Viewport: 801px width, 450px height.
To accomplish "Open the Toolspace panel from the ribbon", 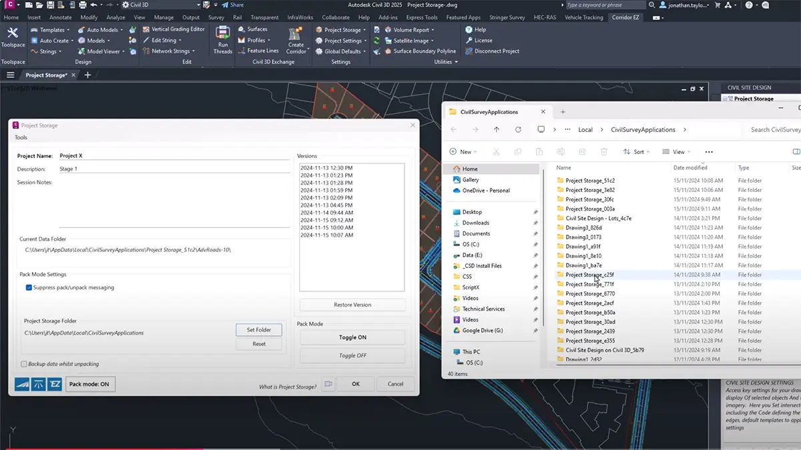I will pos(13,37).
